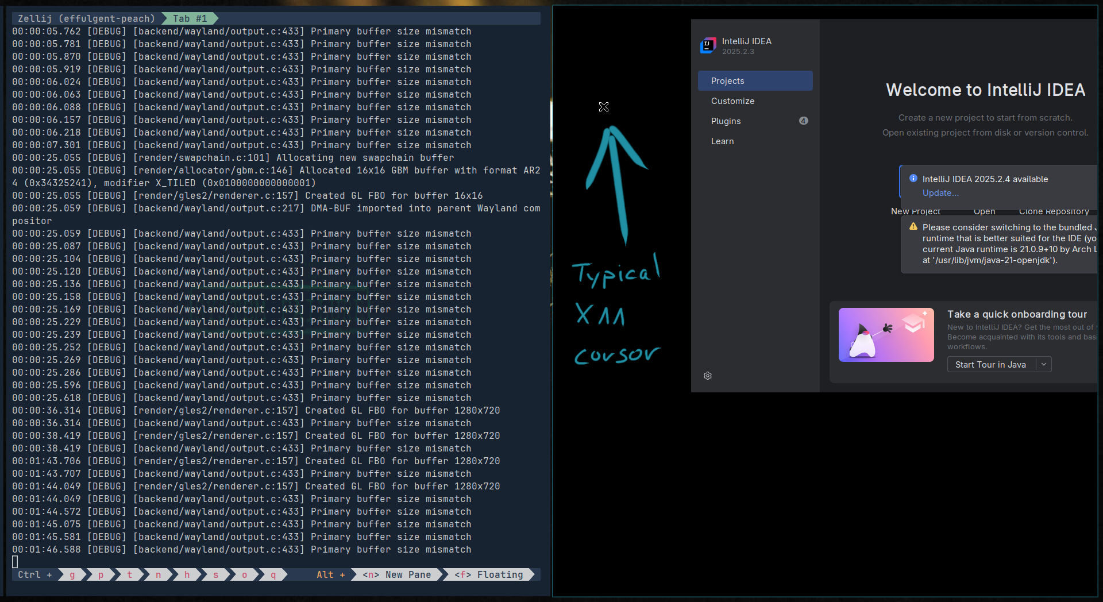Click the X-shaped cursor icon above arrow

(603, 107)
